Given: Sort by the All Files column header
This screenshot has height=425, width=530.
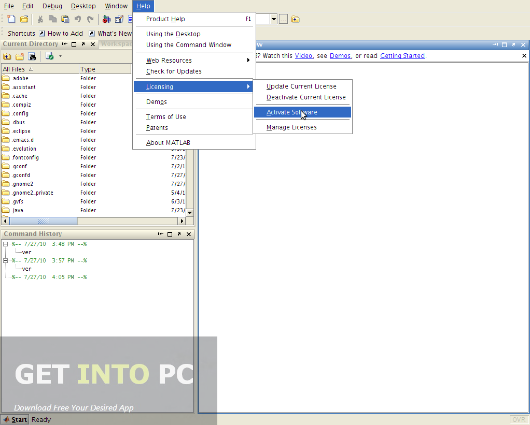Looking at the screenshot, I should (40, 69).
